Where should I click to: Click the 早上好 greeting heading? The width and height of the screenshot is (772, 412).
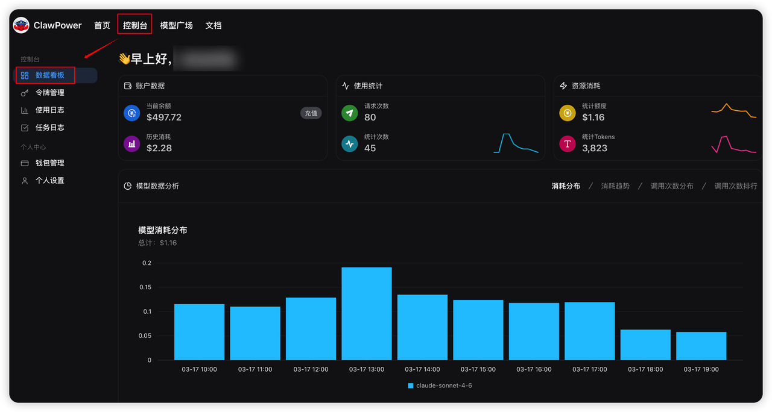pos(145,59)
